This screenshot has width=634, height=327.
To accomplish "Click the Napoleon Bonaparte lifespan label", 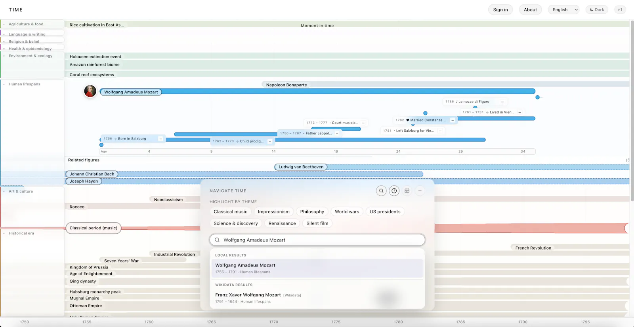I will (286, 85).
